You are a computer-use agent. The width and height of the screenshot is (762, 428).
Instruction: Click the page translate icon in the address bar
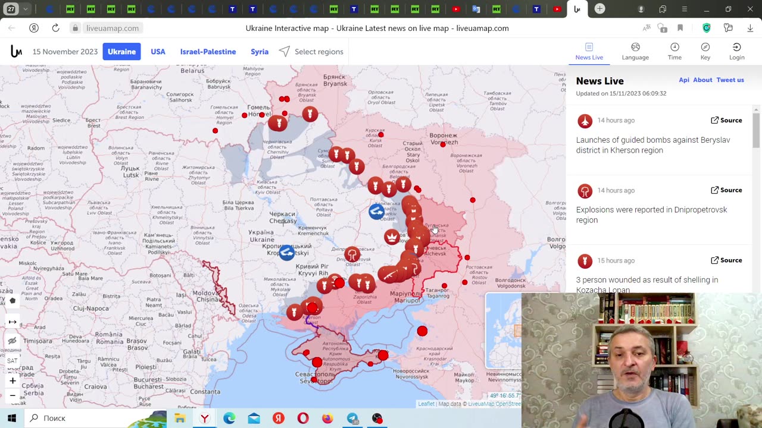[647, 28]
